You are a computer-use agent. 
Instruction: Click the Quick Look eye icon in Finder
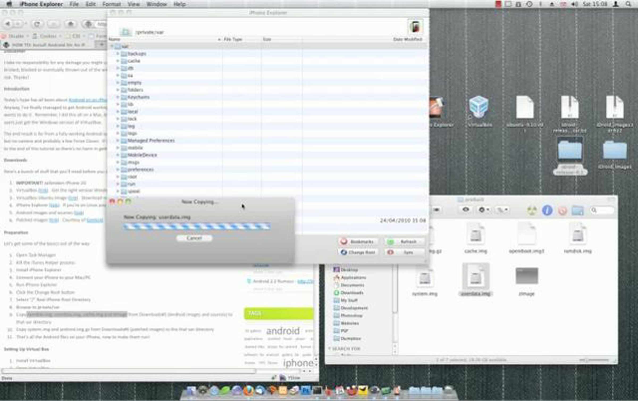(465, 210)
